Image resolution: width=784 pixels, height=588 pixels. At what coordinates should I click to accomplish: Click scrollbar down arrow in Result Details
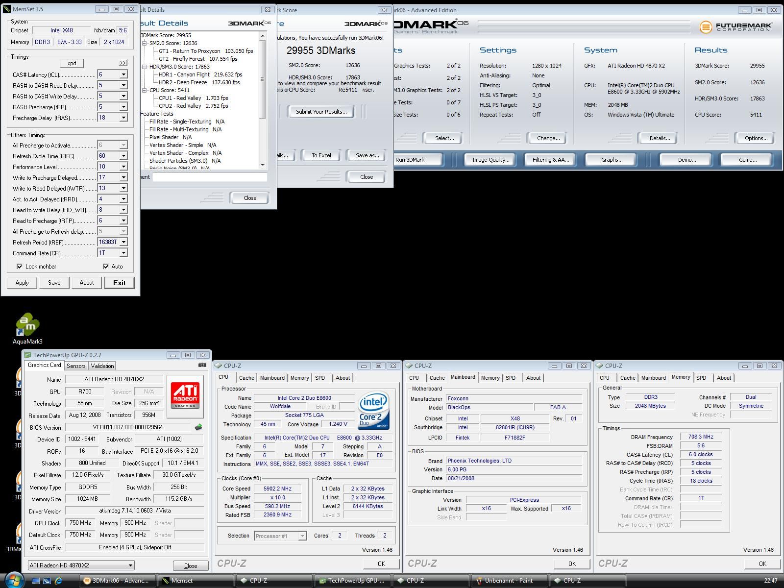tap(263, 165)
